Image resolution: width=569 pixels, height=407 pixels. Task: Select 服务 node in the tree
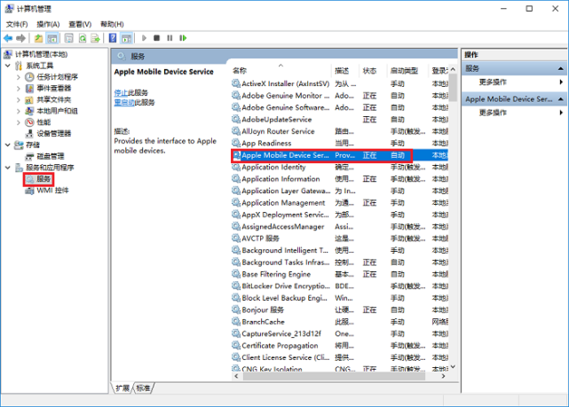[43, 179]
